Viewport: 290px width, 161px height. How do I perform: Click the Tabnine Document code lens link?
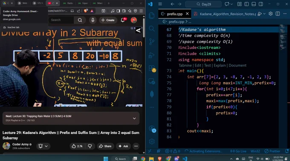(238, 65)
